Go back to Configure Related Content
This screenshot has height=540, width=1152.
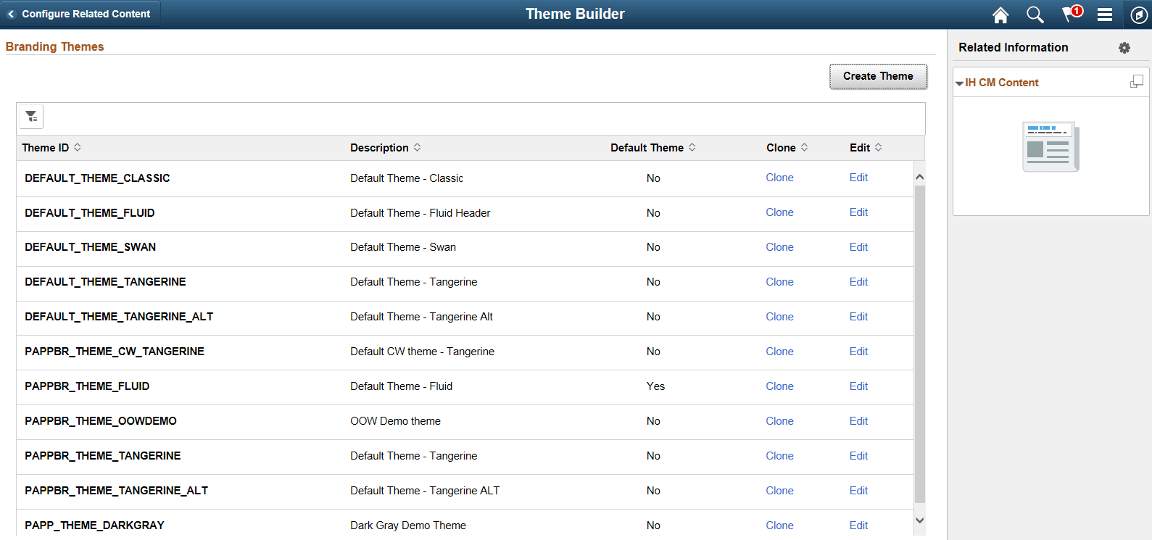pos(80,14)
